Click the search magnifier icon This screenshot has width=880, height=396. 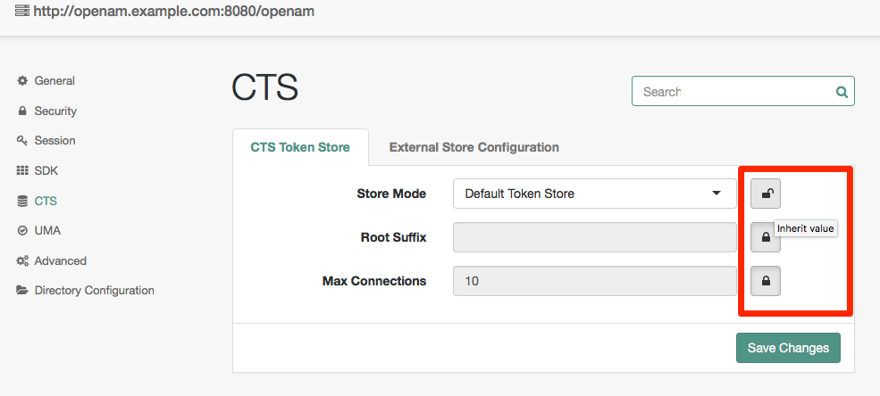pyautogui.click(x=841, y=92)
